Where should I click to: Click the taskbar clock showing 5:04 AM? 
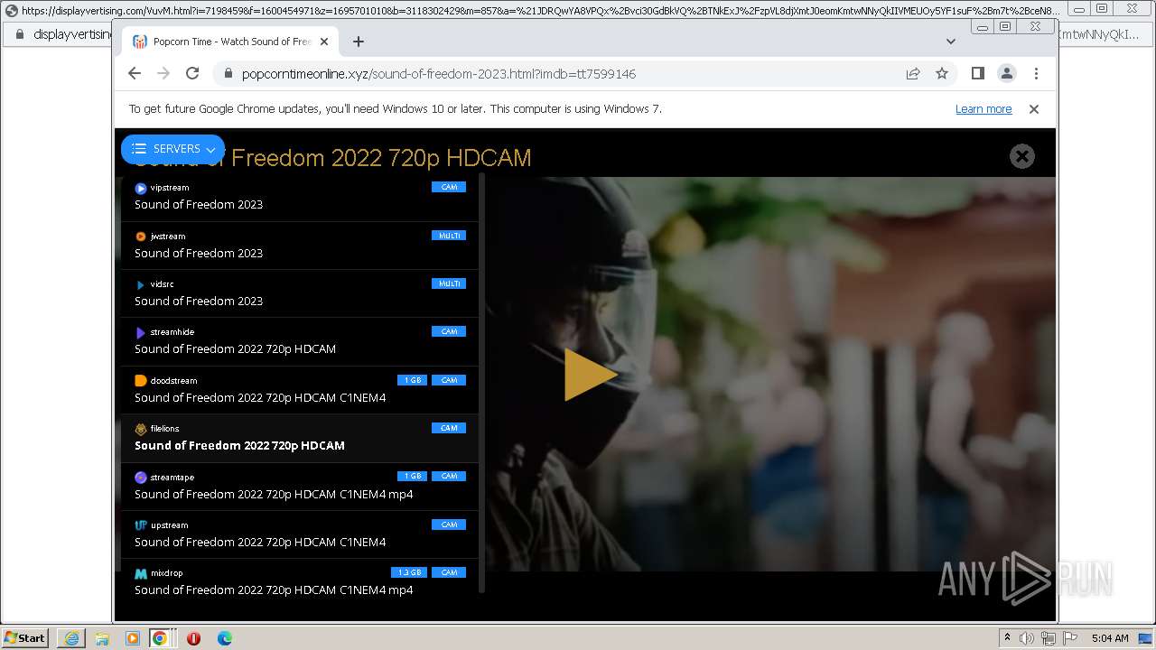[1110, 637]
